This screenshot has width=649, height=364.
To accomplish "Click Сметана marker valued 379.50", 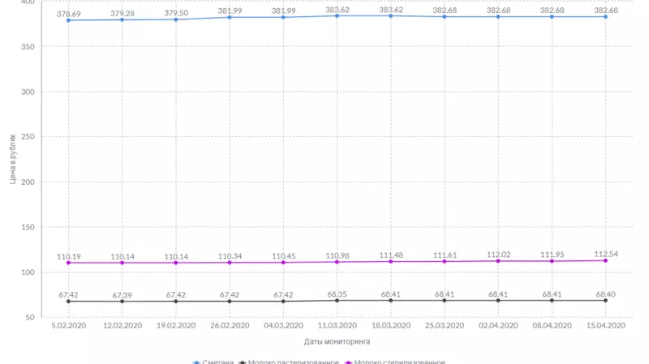I will click(176, 19).
